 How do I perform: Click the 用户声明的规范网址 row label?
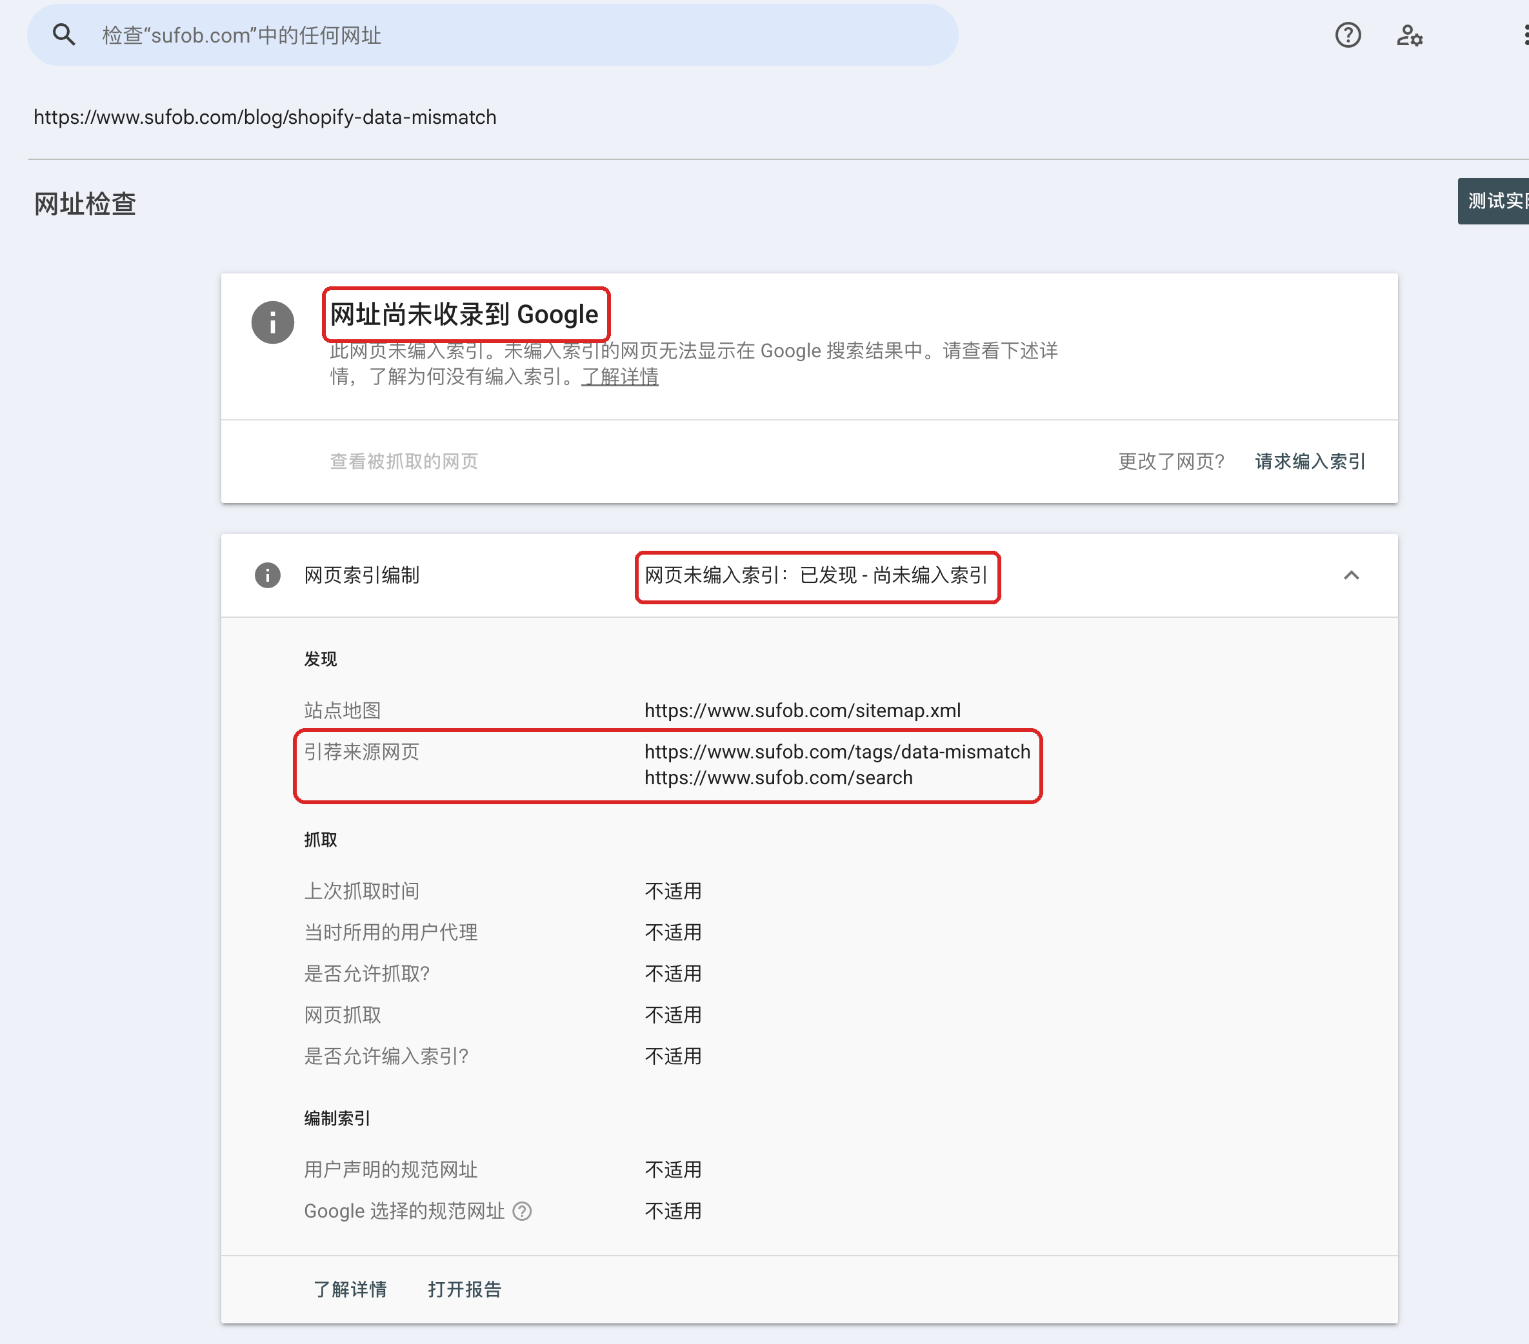pos(390,1169)
